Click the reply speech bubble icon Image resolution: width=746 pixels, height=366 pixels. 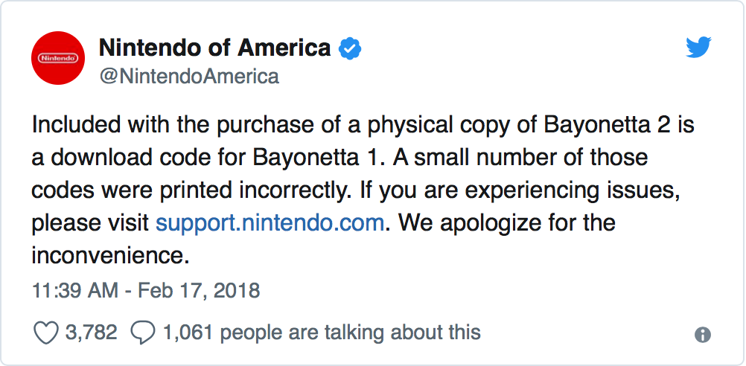pyautogui.click(x=141, y=333)
